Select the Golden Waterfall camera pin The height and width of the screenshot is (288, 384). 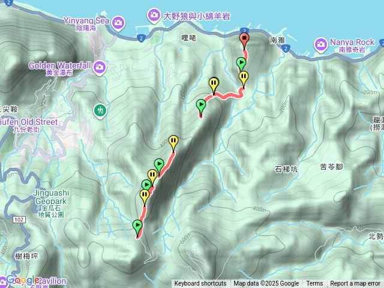pyautogui.click(x=100, y=67)
